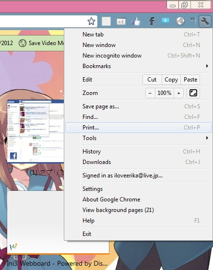Expand the Bookmarks submenu
213x270 pixels.
click(x=145, y=66)
